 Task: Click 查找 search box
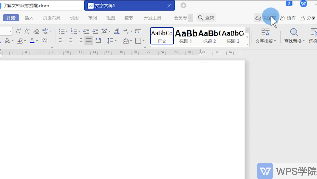point(206,18)
